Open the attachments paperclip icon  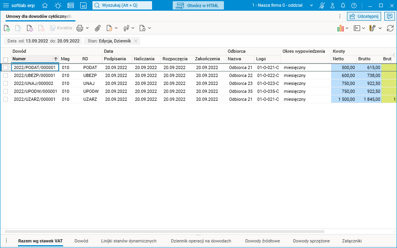(97, 28)
